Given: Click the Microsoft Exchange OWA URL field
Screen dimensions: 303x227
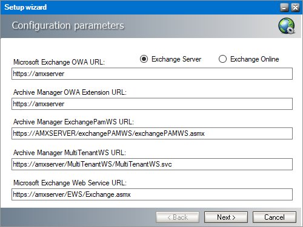Looking at the screenshot, I should (x=152, y=74).
